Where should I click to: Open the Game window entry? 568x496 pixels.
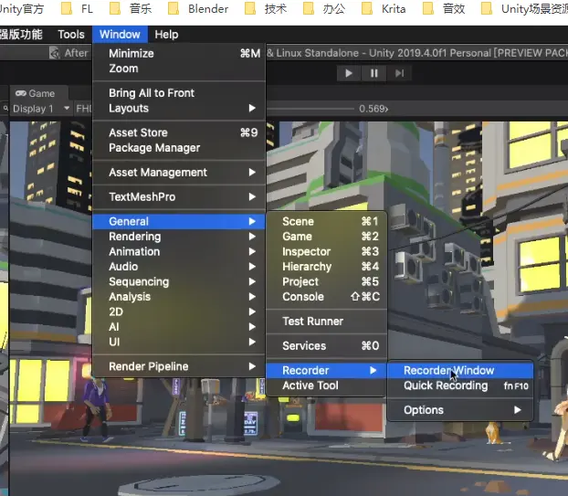(x=326, y=237)
